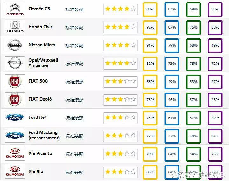Open the Opel/Vauxhall Ampera-e link
The image size is (229, 181).
tap(43, 63)
